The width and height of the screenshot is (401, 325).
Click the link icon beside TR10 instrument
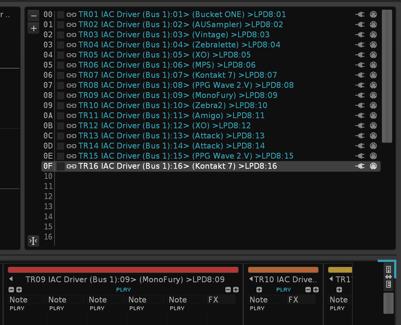[71, 105]
